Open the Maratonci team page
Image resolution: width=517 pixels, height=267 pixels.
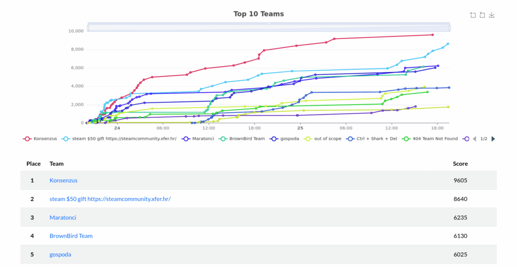point(63,218)
